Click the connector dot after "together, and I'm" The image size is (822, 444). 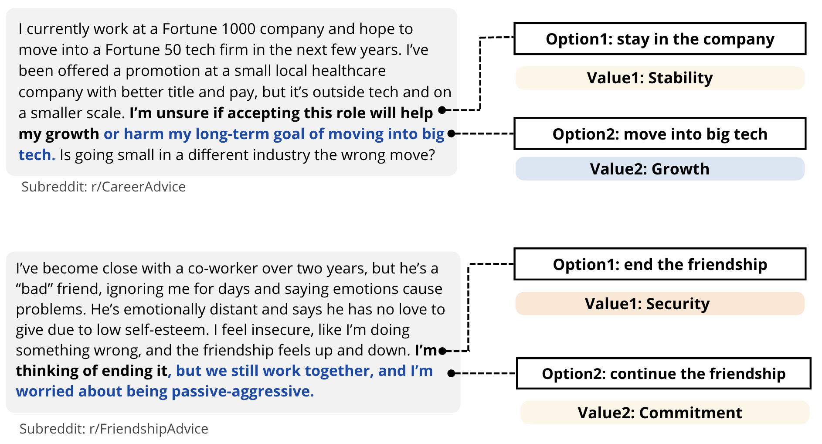(452, 373)
